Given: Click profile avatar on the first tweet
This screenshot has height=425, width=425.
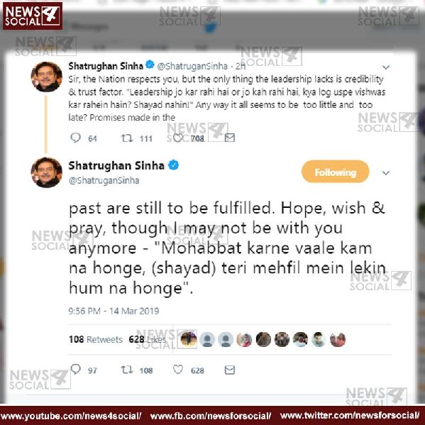Looking at the screenshot, I should (47, 77).
